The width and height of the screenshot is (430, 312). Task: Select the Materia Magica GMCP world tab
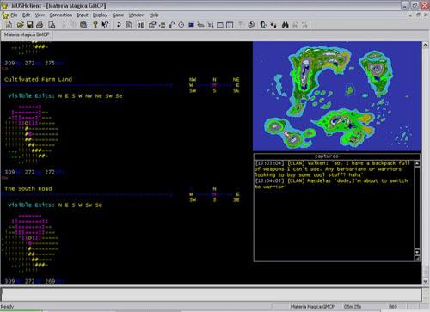coord(27,34)
